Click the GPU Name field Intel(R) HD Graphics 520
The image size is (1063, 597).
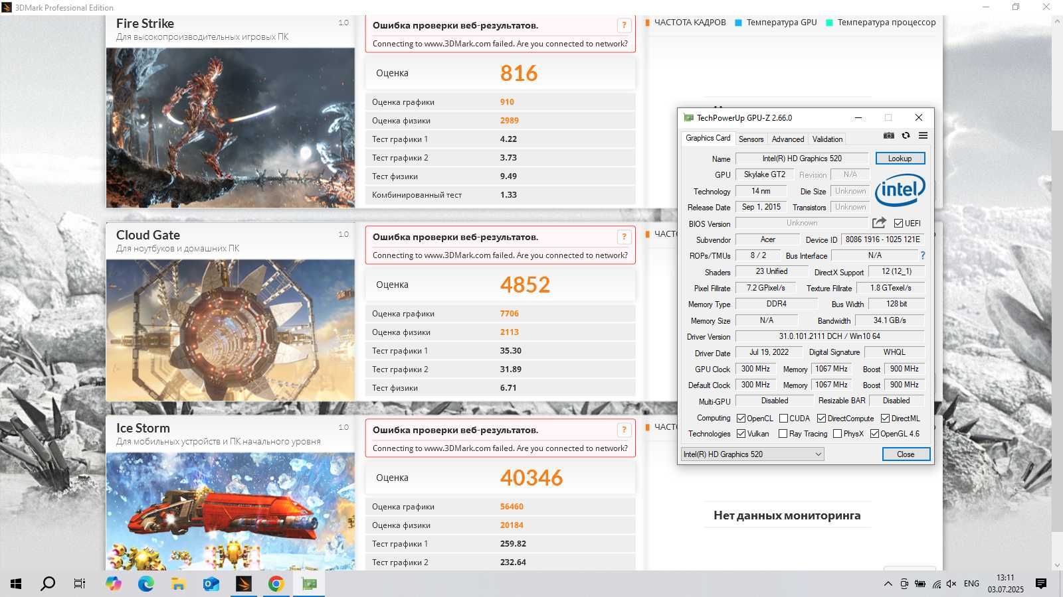point(802,159)
